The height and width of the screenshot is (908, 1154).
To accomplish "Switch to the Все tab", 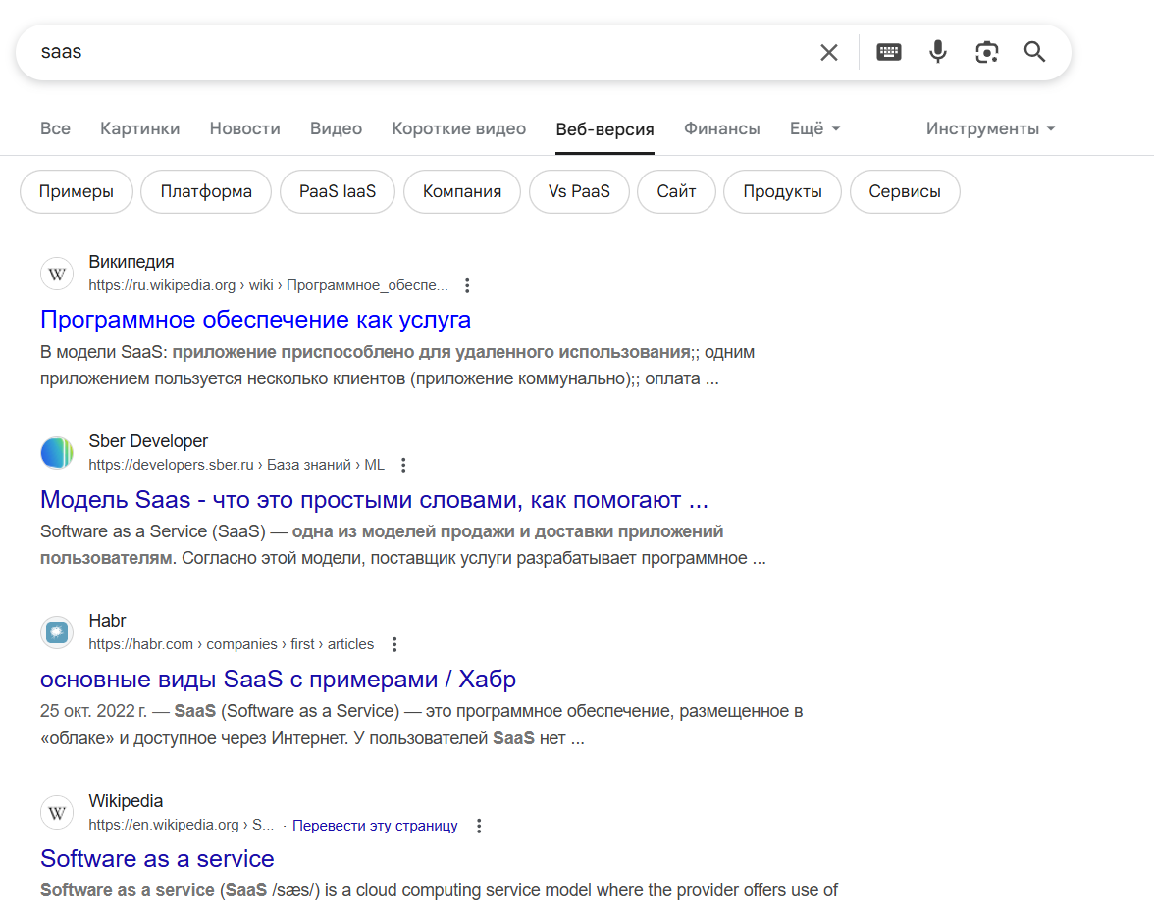I will point(55,128).
